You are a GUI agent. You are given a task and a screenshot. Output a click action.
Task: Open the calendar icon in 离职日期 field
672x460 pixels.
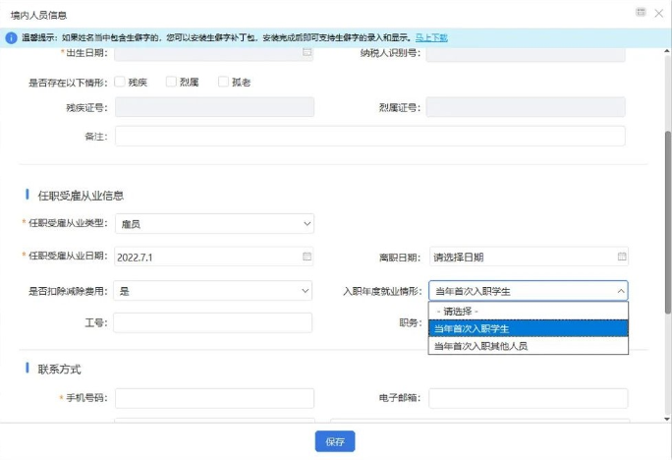click(621, 257)
